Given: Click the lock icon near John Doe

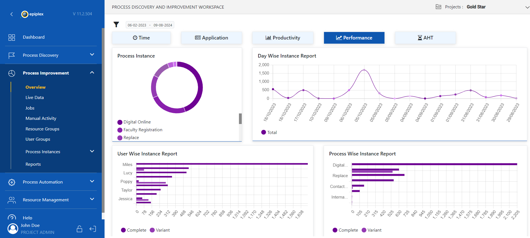Looking at the screenshot, I should [79, 229].
